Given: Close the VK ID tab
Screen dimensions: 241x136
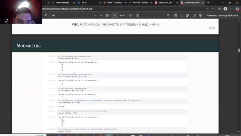Looking at the screenshot, I should [x=100, y=3].
